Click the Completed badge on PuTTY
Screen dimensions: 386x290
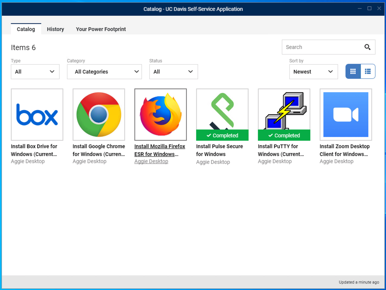(x=284, y=135)
